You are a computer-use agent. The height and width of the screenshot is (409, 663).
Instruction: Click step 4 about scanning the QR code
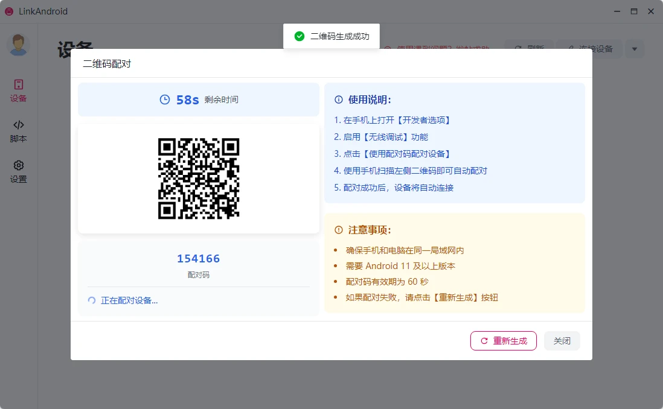coord(411,171)
